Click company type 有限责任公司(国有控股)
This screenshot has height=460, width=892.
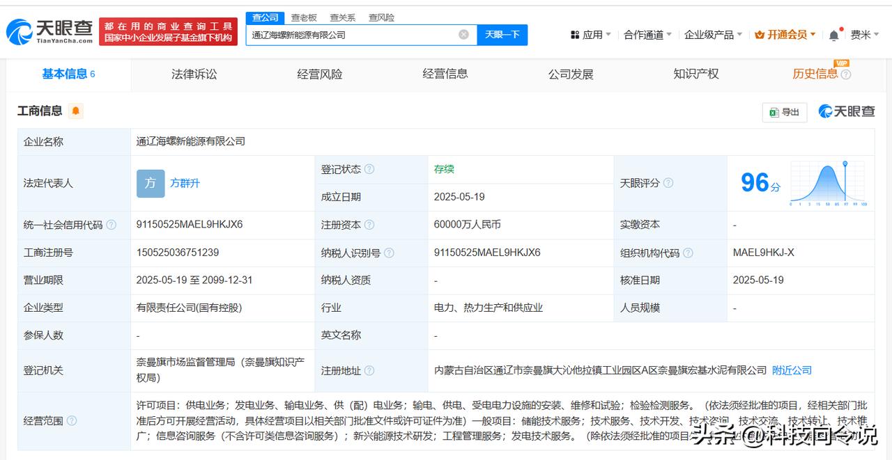tap(189, 308)
